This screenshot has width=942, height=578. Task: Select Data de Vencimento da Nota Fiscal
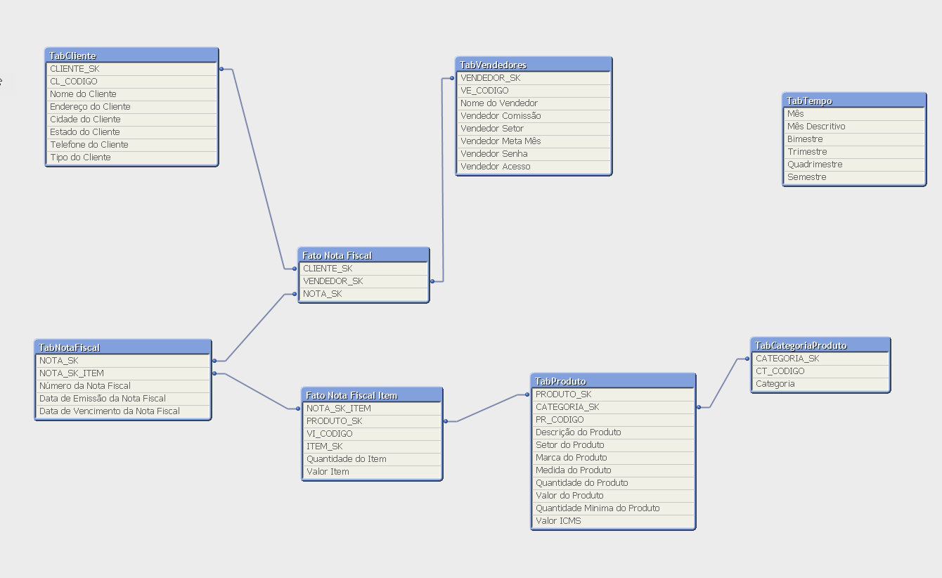[123, 411]
